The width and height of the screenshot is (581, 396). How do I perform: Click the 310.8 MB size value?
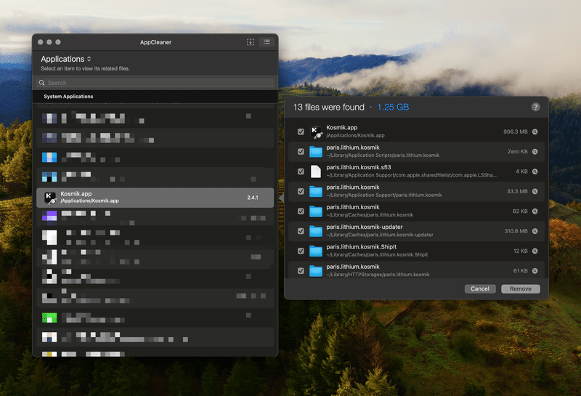click(516, 231)
